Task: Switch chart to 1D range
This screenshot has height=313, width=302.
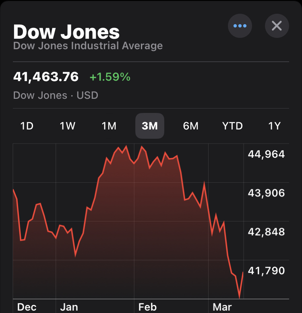Action: (27, 126)
